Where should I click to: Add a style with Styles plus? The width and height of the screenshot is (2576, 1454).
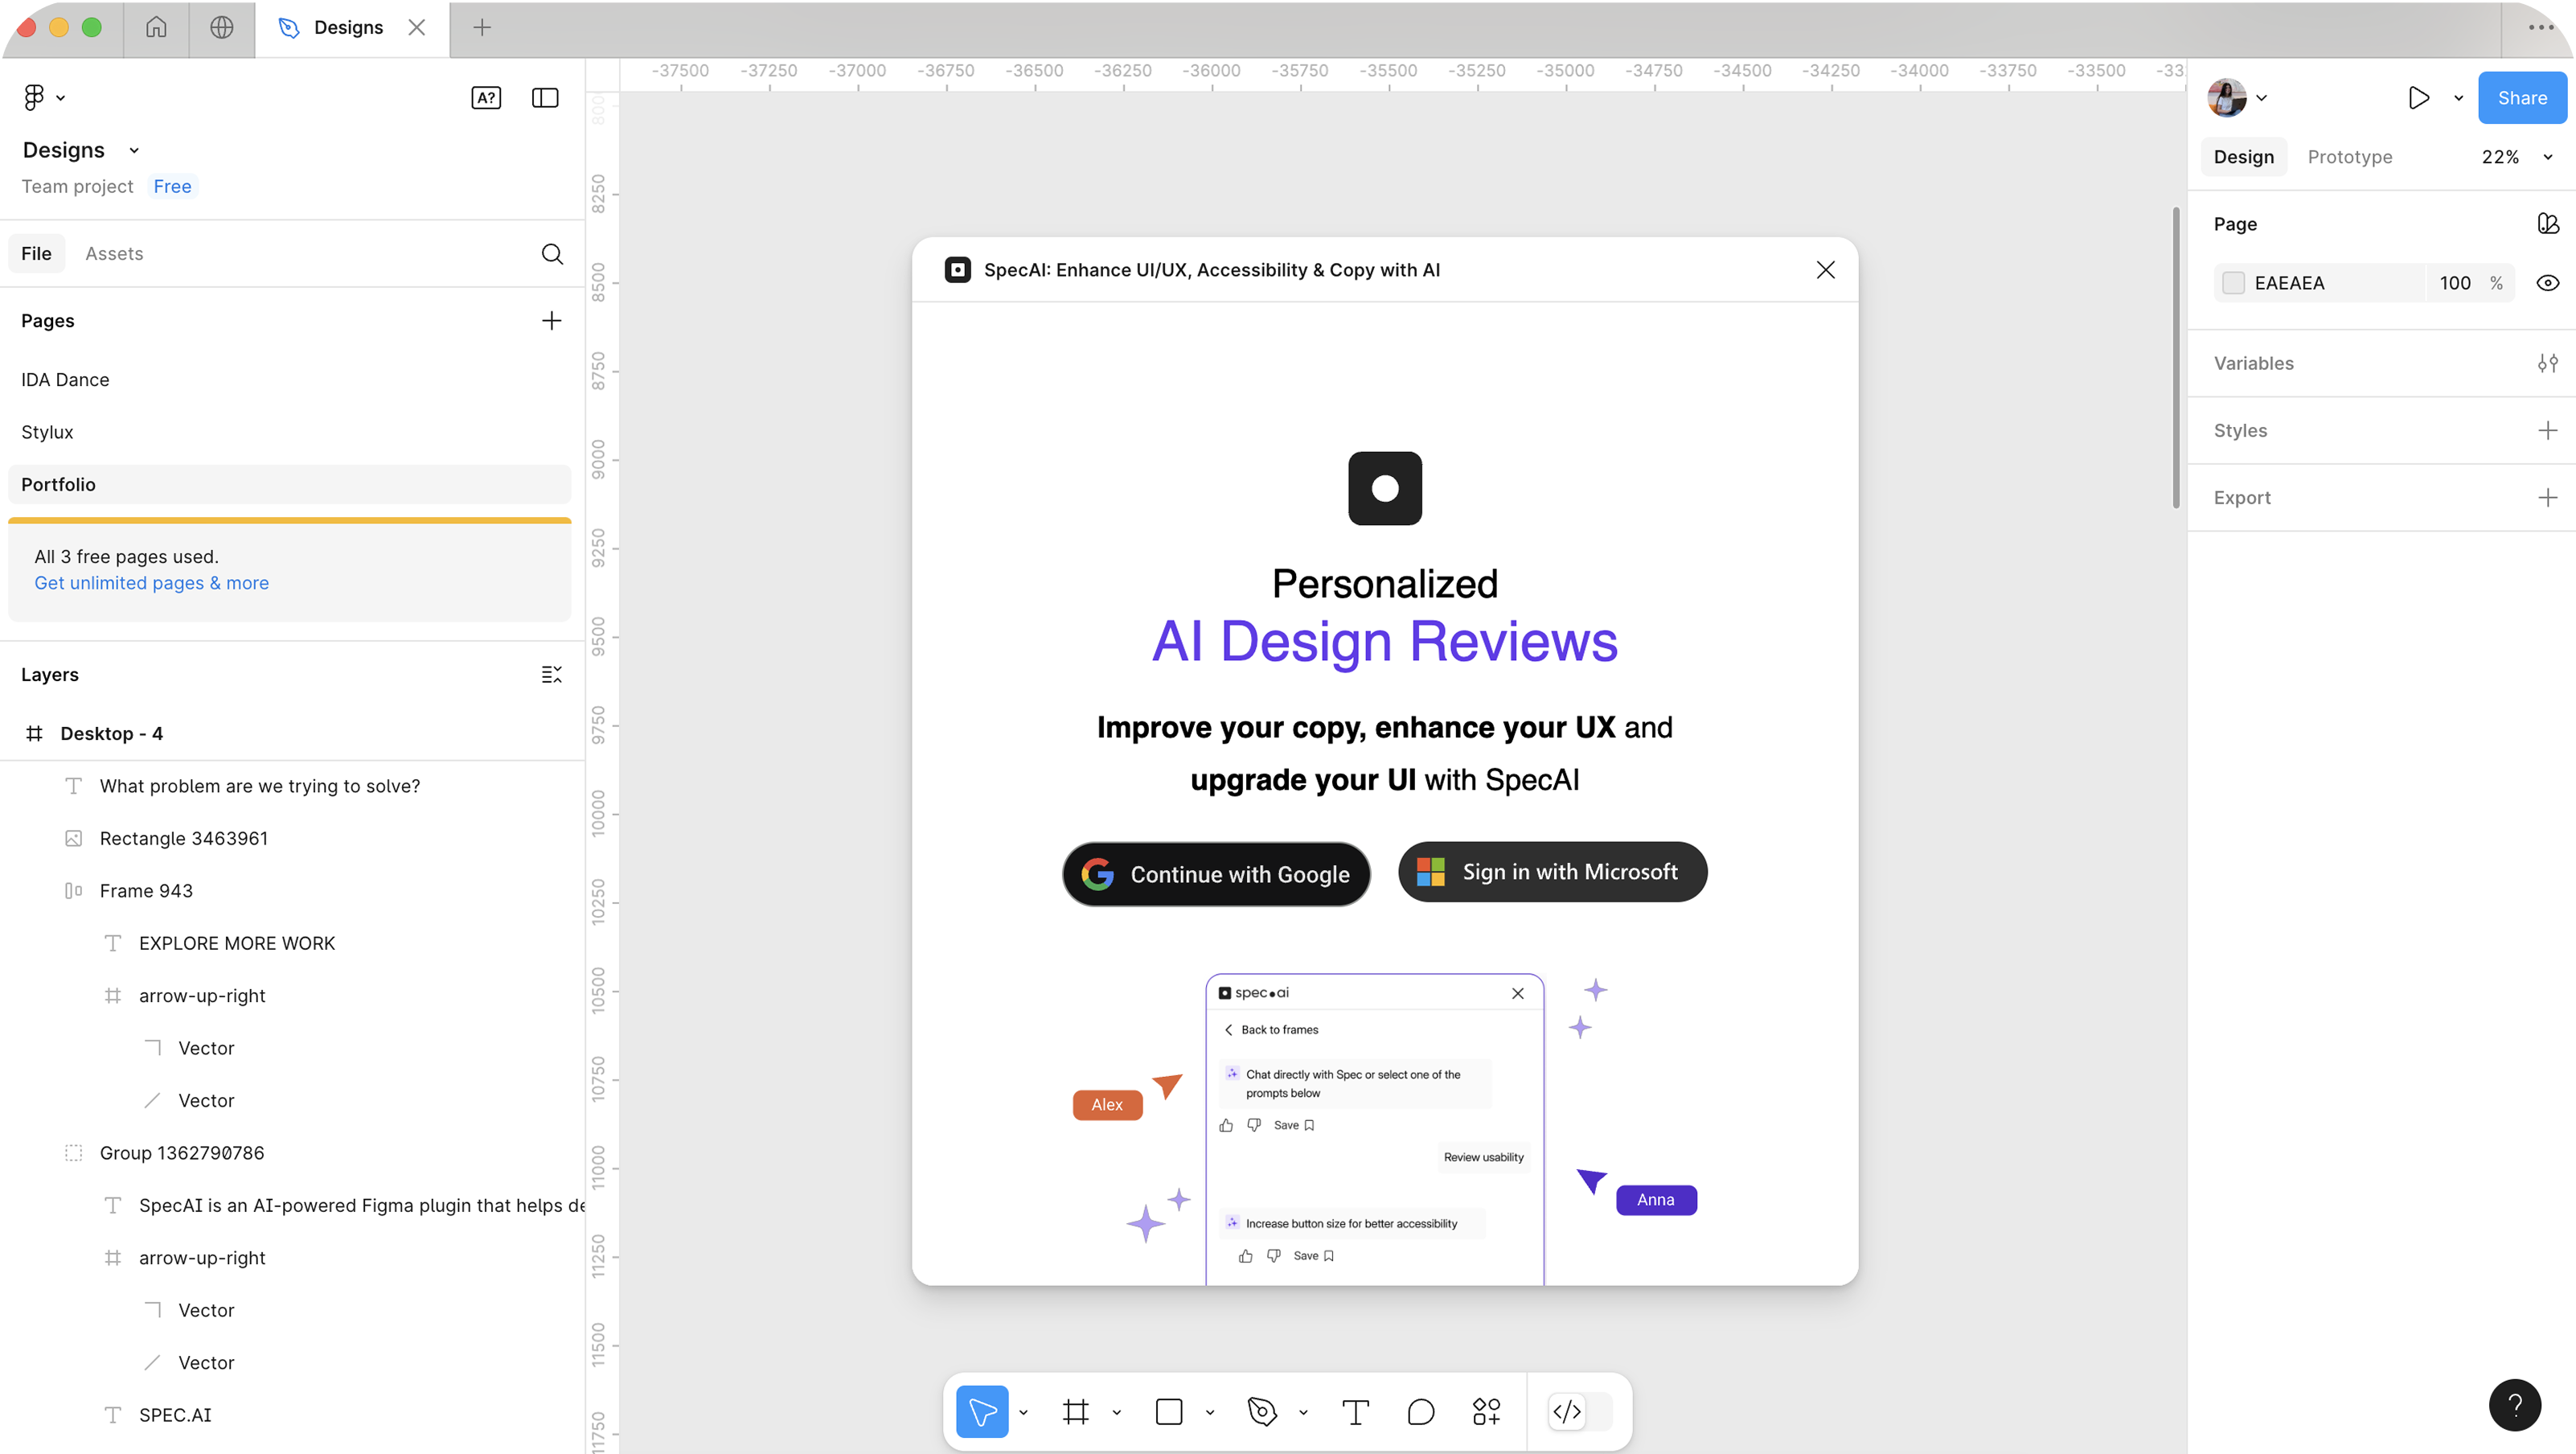(x=2548, y=430)
